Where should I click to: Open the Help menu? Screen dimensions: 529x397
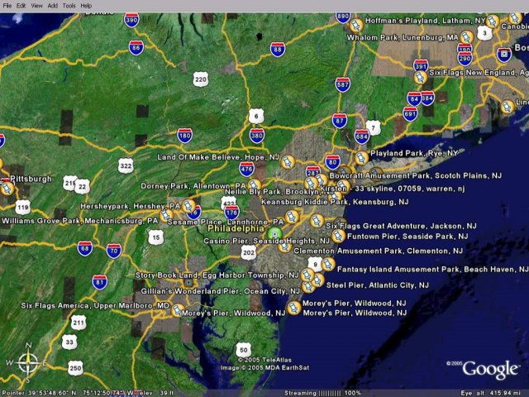coord(86,6)
